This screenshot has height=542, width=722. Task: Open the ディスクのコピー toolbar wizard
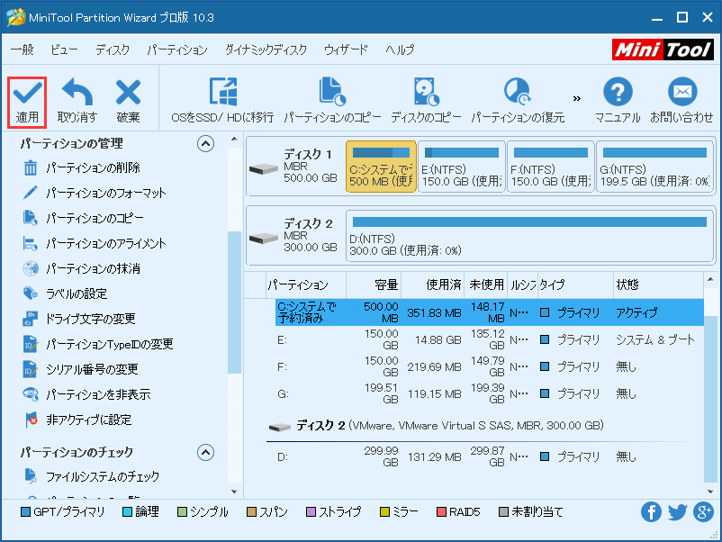(426, 102)
